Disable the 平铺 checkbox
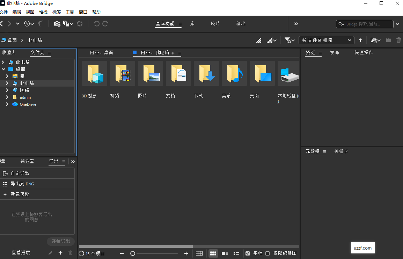Image resolution: width=403 pixels, height=259 pixels. 248,253
